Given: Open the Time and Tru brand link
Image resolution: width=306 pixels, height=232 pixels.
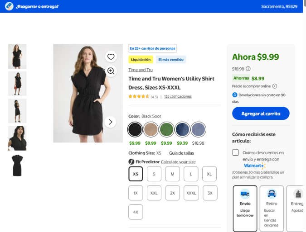Looking at the screenshot, I should click(141, 70).
